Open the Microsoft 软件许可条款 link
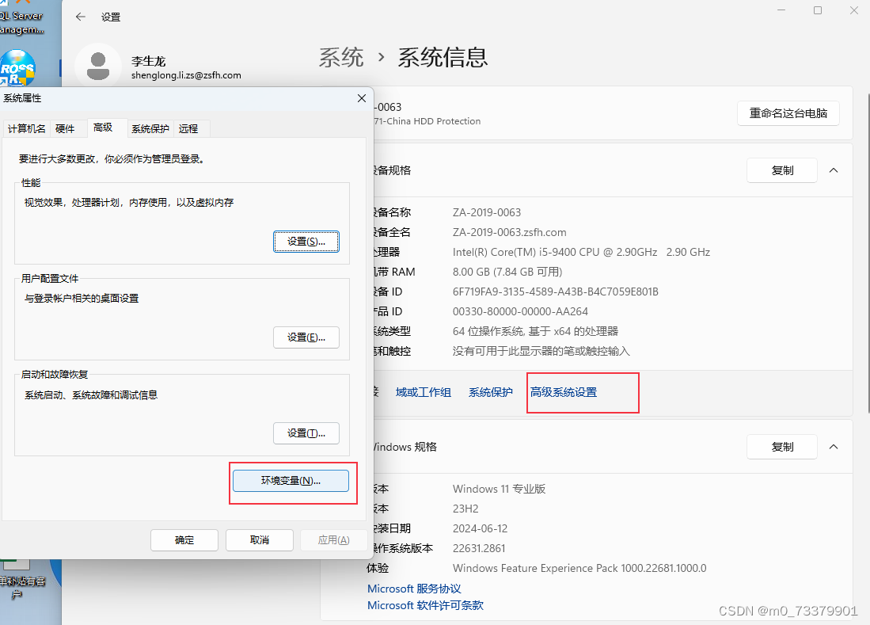 coord(426,605)
